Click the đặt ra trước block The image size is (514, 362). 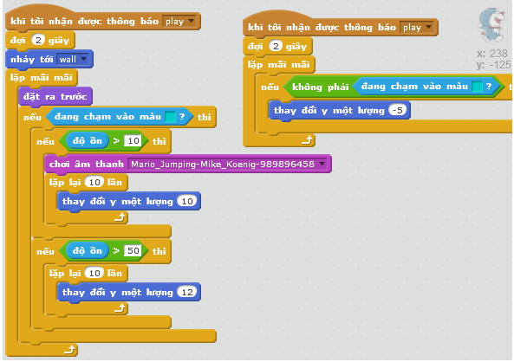coord(55,97)
